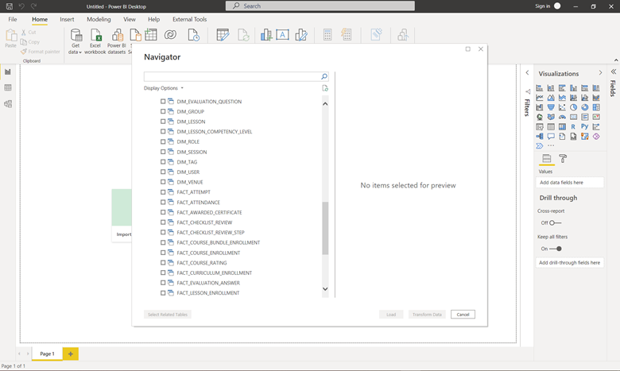Image resolution: width=620 pixels, height=371 pixels.
Task: Select the Pie chart visualization
Action: pyautogui.click(x=573, y=107)
